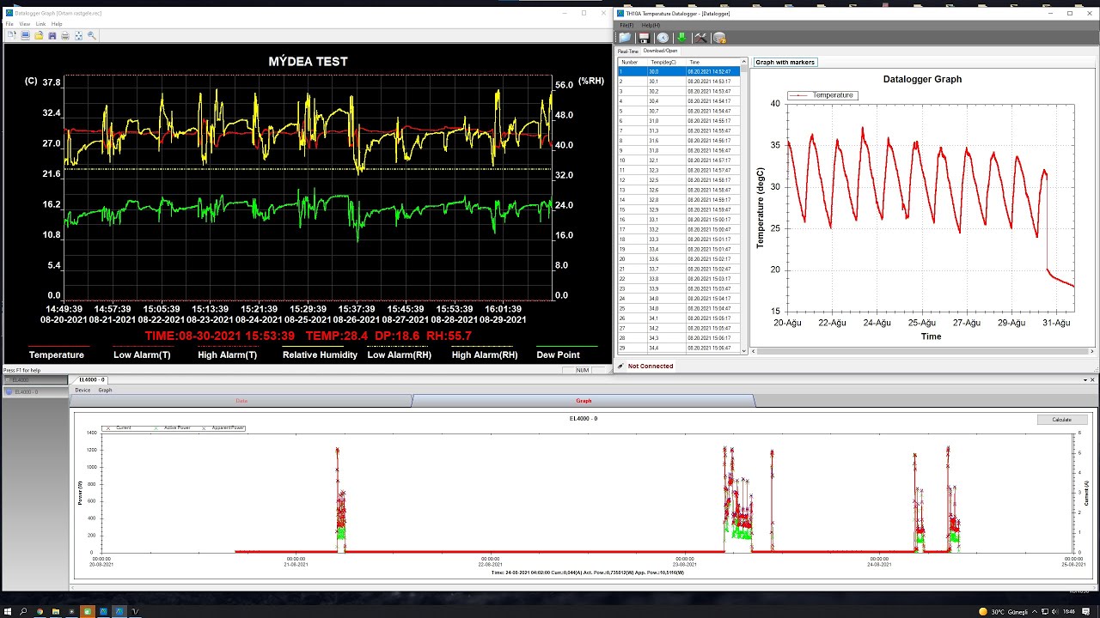Image resolution: width=1100 pixels, height=618 pixels.
Task: Click the Graph with markers button
Action: click(x=785, y=63)
